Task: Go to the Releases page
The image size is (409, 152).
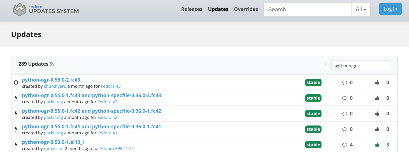Action: point(192,9)
